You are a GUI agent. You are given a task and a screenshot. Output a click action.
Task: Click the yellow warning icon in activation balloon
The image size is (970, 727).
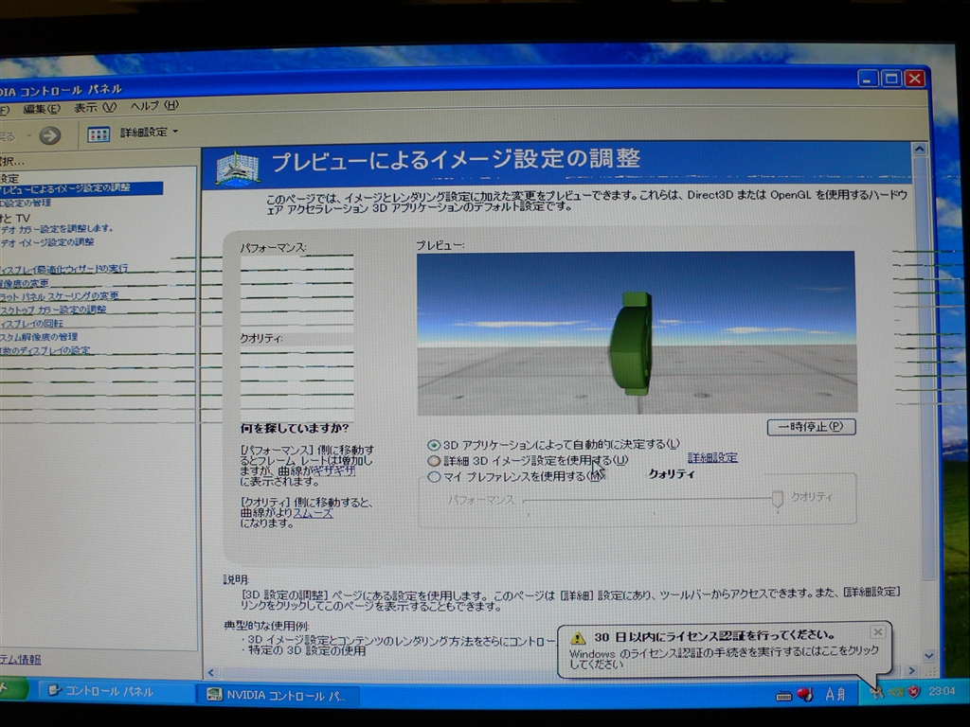pyautogui.click(x=578, y=637)
